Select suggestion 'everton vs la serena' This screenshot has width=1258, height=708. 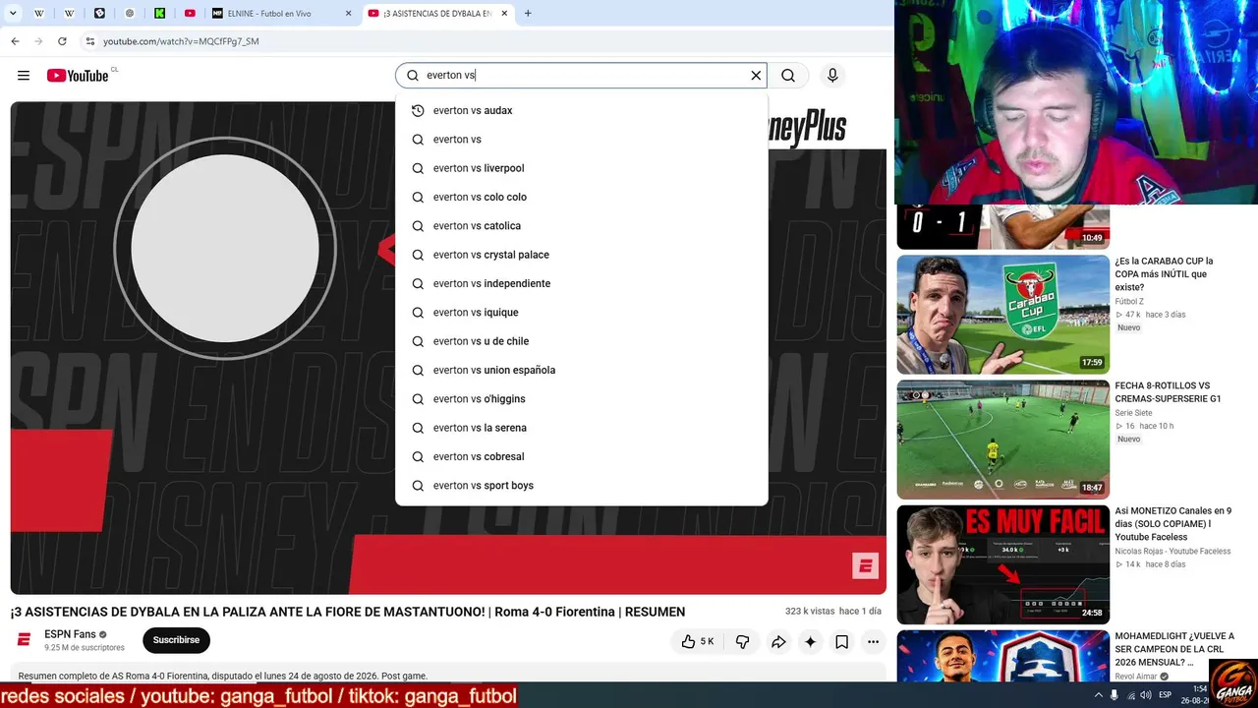pos(582,428)
